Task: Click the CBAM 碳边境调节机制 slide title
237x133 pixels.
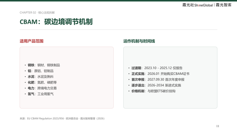Action: 56,22
